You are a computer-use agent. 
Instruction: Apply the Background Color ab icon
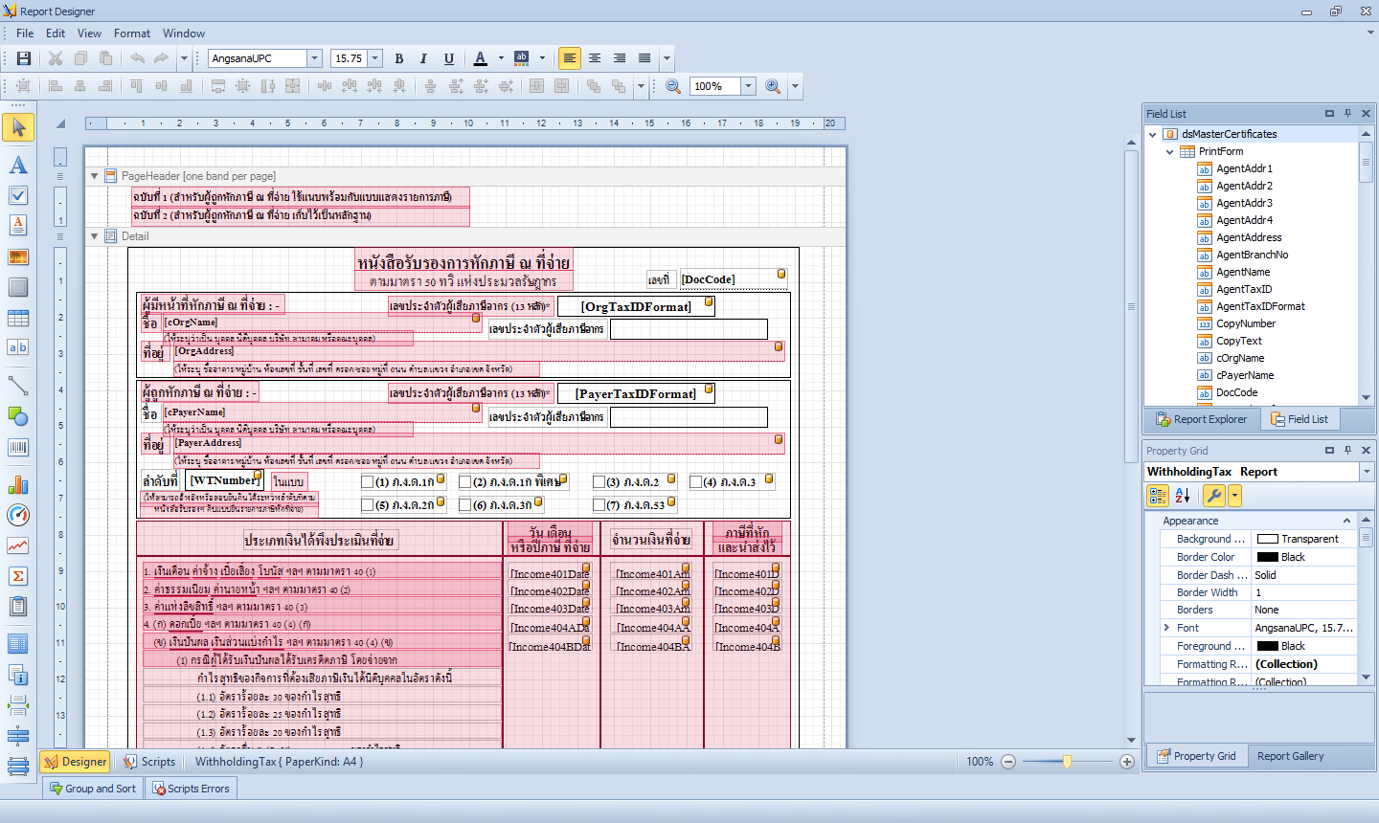[522, 58]
